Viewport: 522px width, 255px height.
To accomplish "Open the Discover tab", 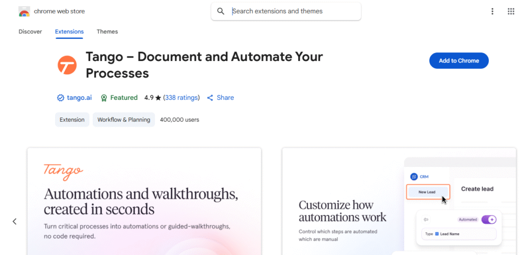I will 30,32.
